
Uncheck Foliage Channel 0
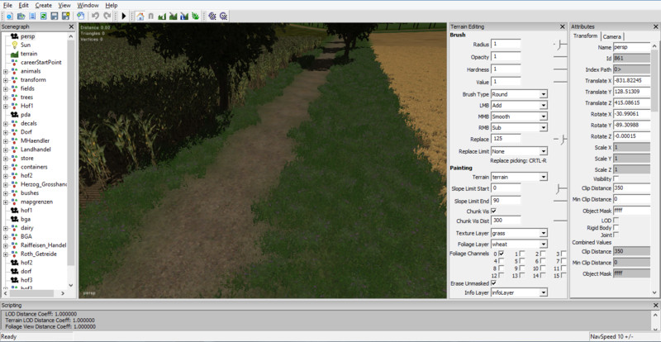(x=502, y=254)
